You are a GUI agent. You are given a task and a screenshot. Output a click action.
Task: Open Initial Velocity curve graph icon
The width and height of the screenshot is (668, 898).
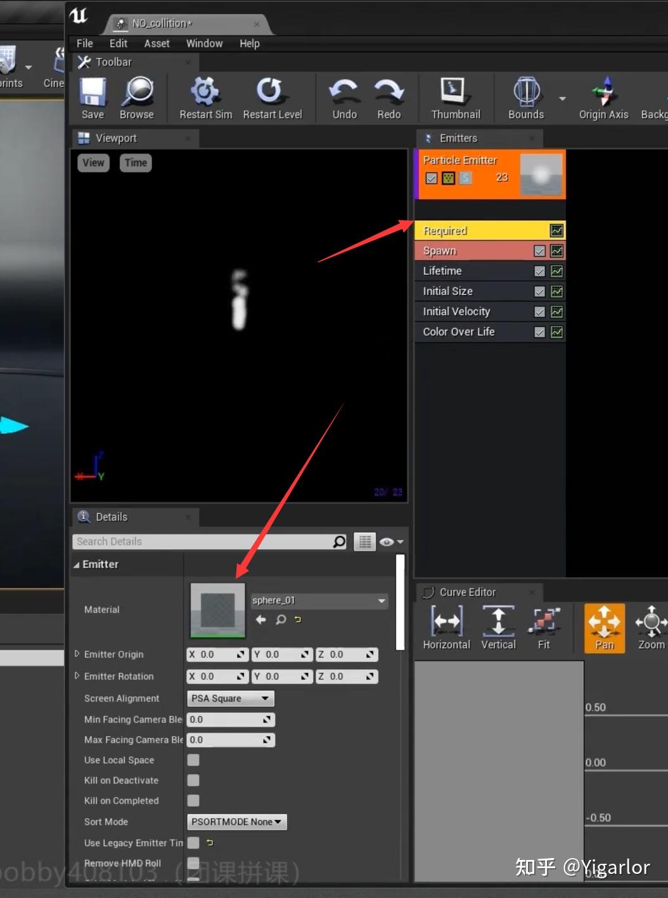point(556,312)
